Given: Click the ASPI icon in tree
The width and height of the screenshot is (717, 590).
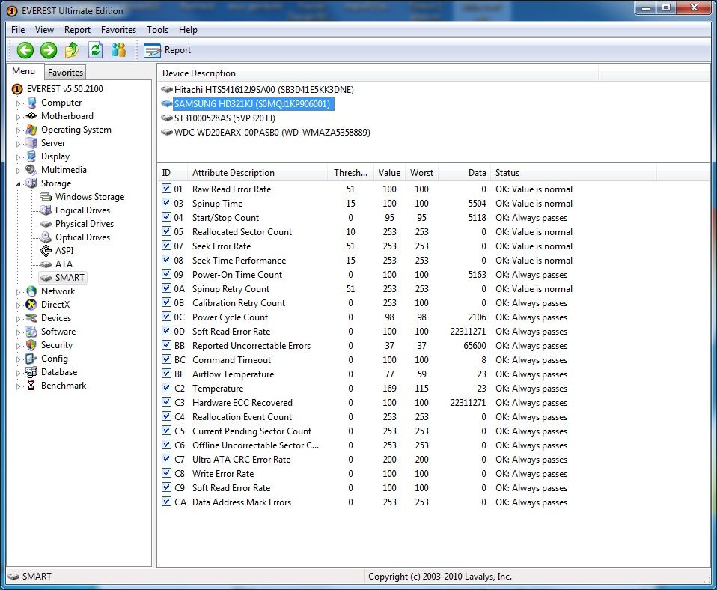Looking at the screenshot, I should click(x=45, y=251).
